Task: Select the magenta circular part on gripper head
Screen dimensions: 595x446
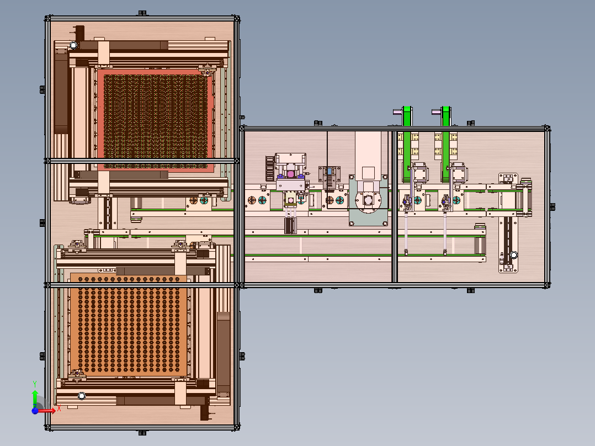Action: 290,174
